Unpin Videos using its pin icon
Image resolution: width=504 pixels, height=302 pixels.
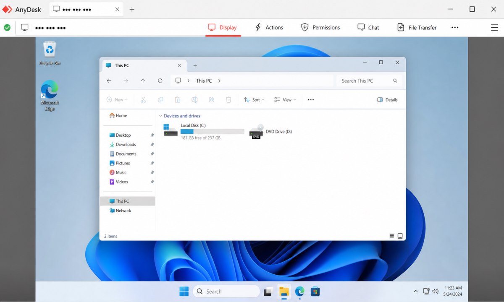pos(152,182)
